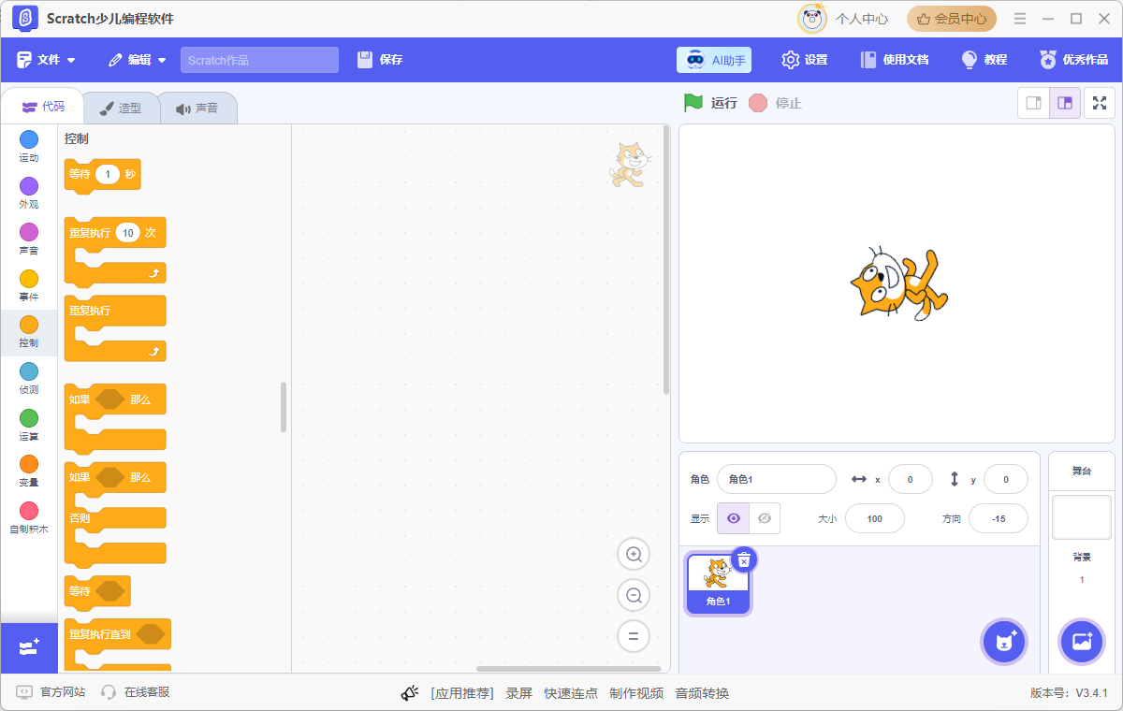Select the 事件 (Events) category circle
Image resolution: width=1123 pixels, height=711 pixels.
coord(29,279)
